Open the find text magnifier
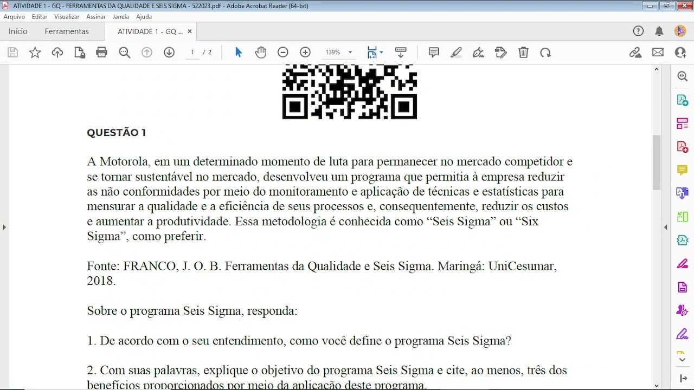Viewport: 694px width, 390px height. (125, 53)
